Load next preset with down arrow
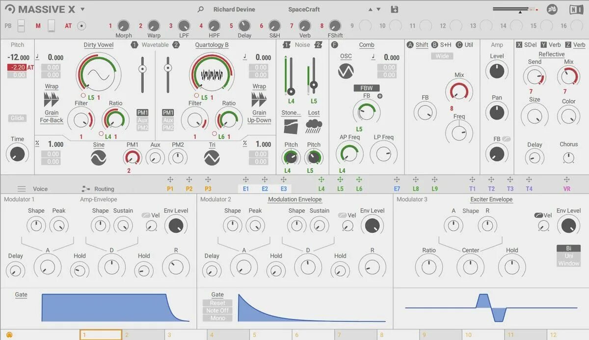Image resolution: width=589 pixels, height=340 pixels. pyautogui.click(x=378, y=9)
